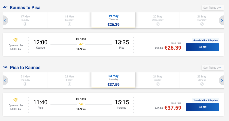This screenshot has width=229, height=121.
Task: Click the no-flight icon under 22 May
Action: [x=69, y=84]
